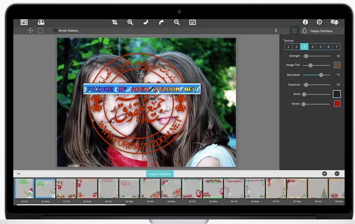Select Texture option 1
This screenshot has height=224, width=355.
pyautogui.click(x=288, y=46)
